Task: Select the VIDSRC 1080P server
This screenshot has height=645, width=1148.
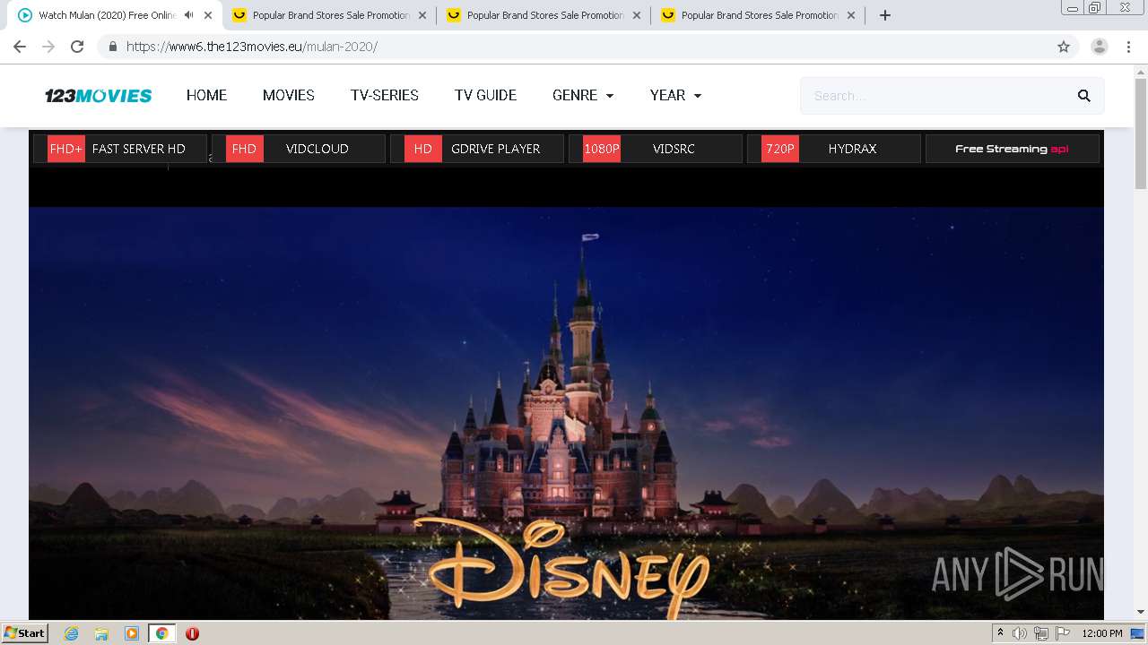Action: point(656,149)
